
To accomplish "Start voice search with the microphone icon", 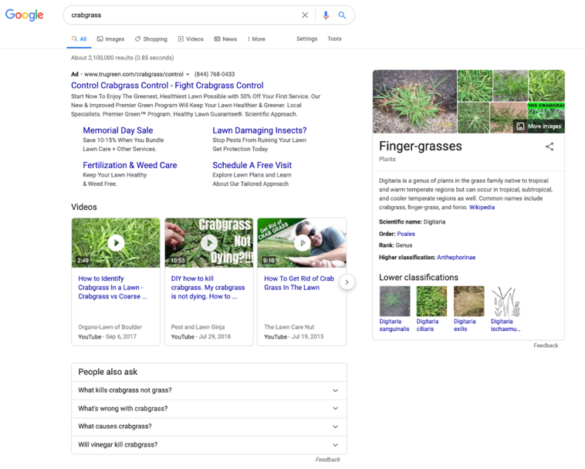I will pyautogui.click(x=326, y=15).
